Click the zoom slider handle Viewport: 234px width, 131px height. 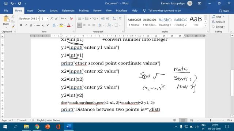click(211, 120)
